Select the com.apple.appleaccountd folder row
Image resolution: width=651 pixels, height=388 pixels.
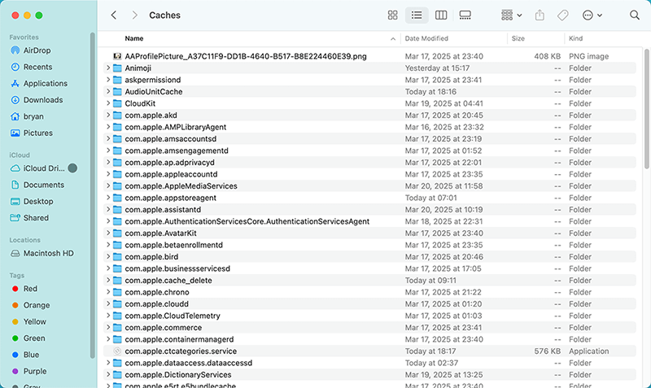point(369,174)
